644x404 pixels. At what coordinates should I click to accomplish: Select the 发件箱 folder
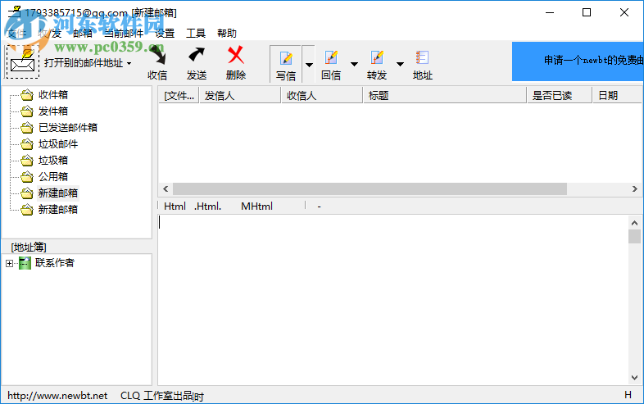coord(53,111)
